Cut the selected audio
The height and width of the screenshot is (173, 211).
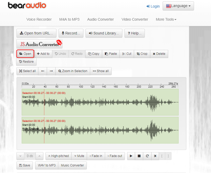click(x=127, y=54)
